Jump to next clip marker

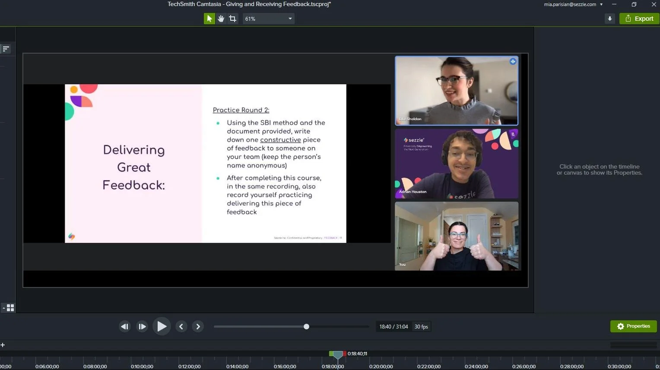tap(198, 327)
